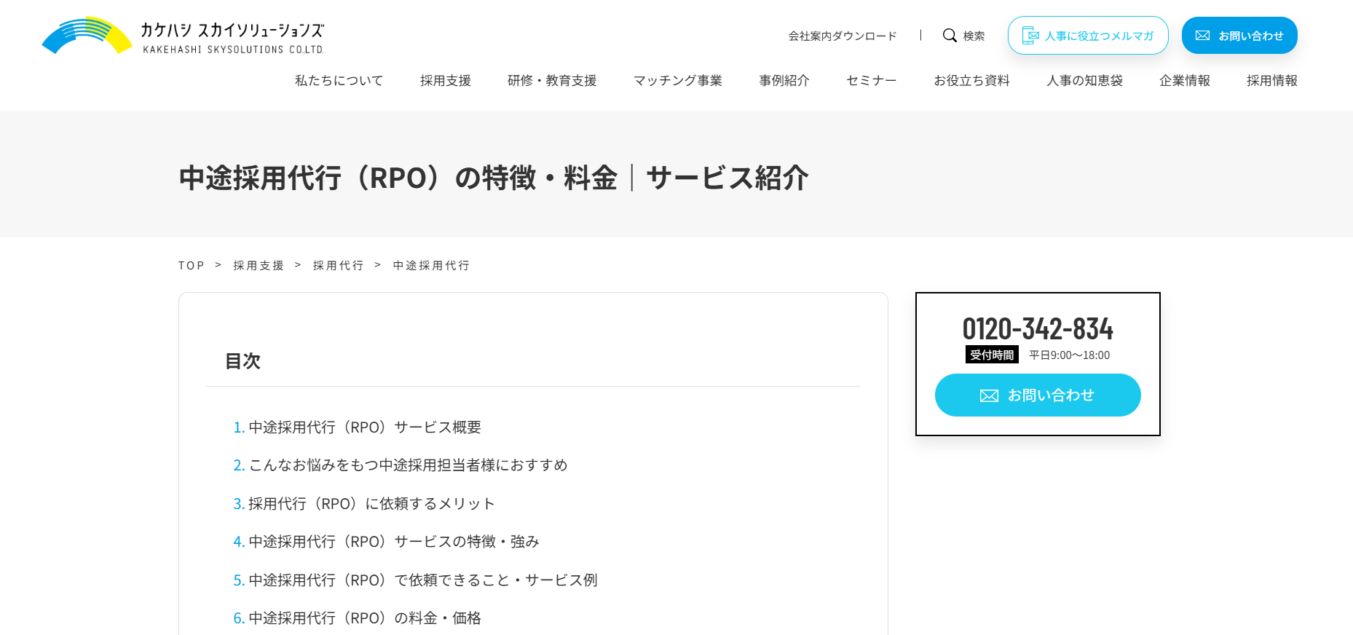1353x635 pixels.
Task: Open the セミナー navigation item
Action: click(x=871, y=81)
